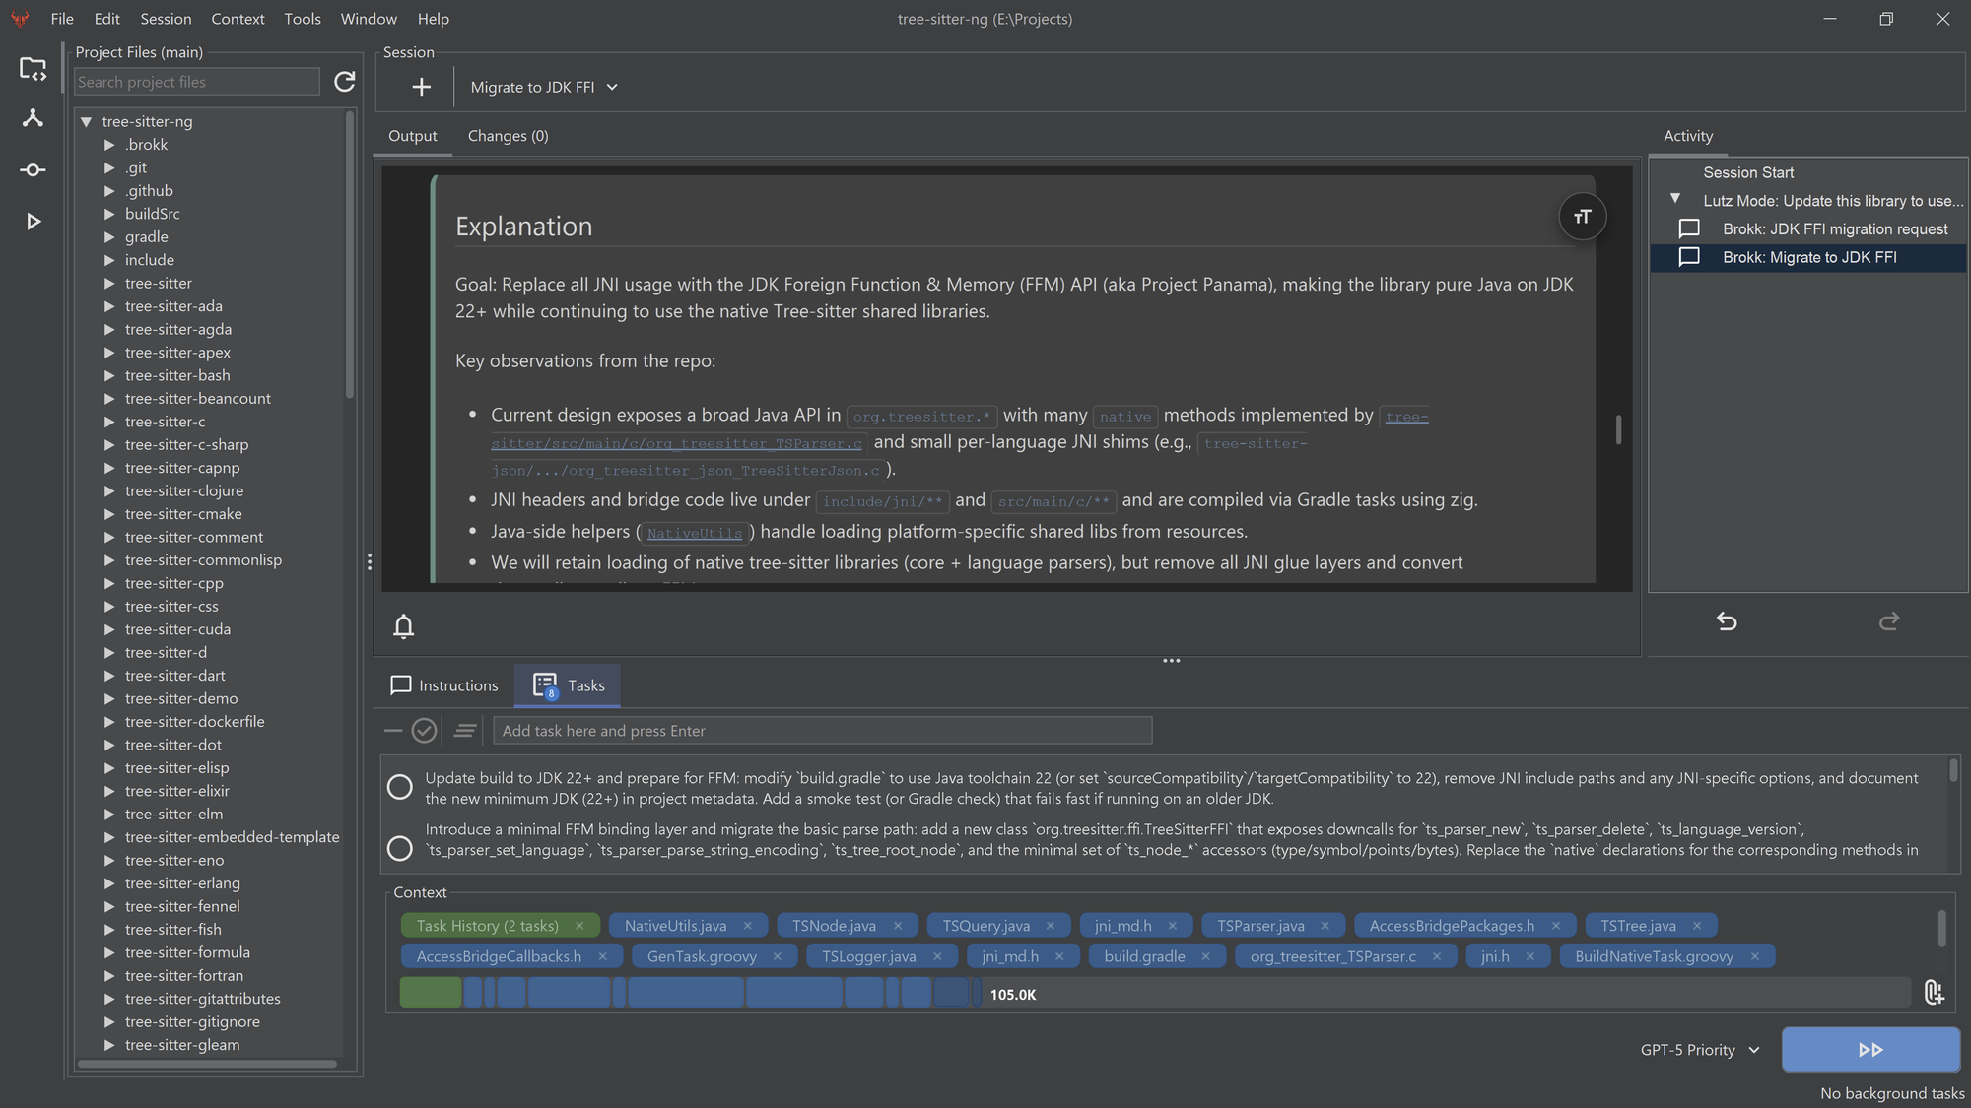Click the run arrow sidebar icon
Image resolution: width=1971 pixels, height=1108 pixels.
[x=33, y=222]
